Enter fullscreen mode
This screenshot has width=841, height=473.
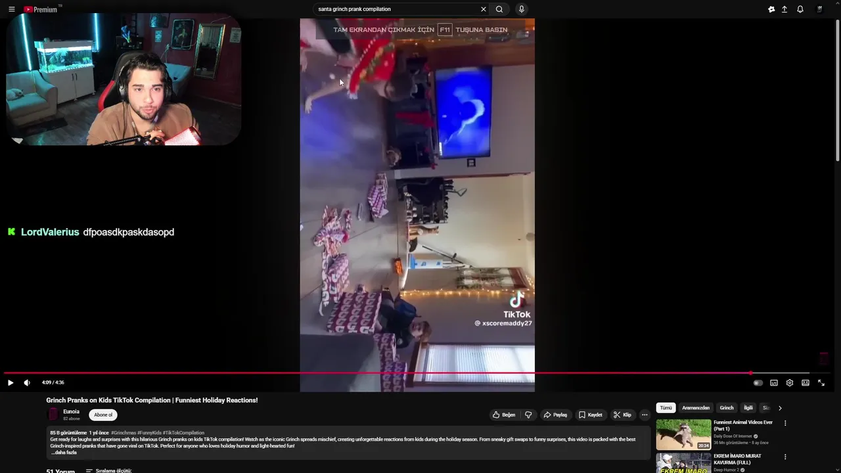pyautogui.click(x=821, y=382)
